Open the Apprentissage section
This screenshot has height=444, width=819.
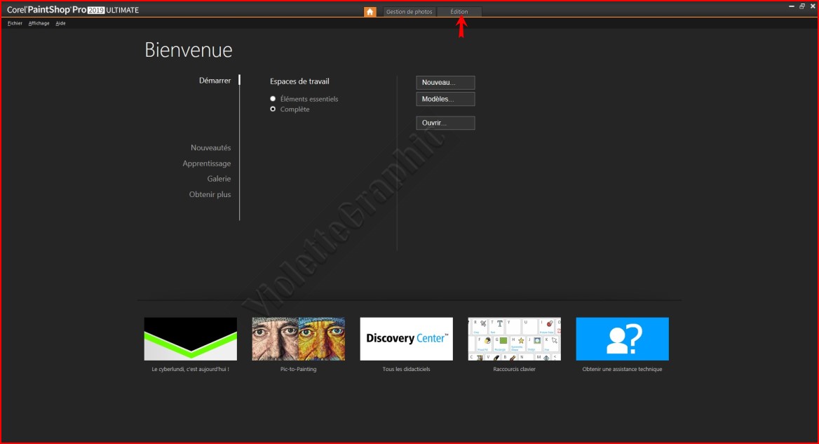point(206,163)
